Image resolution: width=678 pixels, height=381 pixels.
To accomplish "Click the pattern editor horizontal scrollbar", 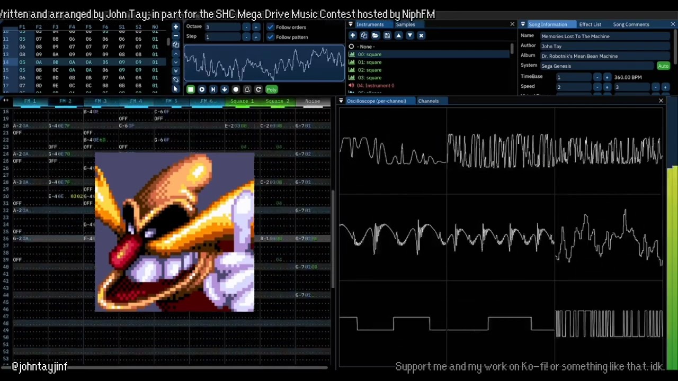I will click(x=169, y=367).
